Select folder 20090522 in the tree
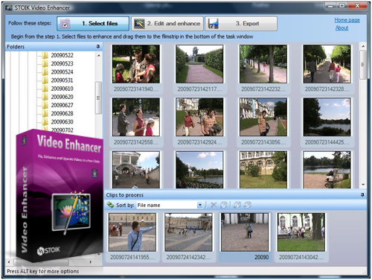The height and width of the screenshot is (280, 372). pos(62,55)
